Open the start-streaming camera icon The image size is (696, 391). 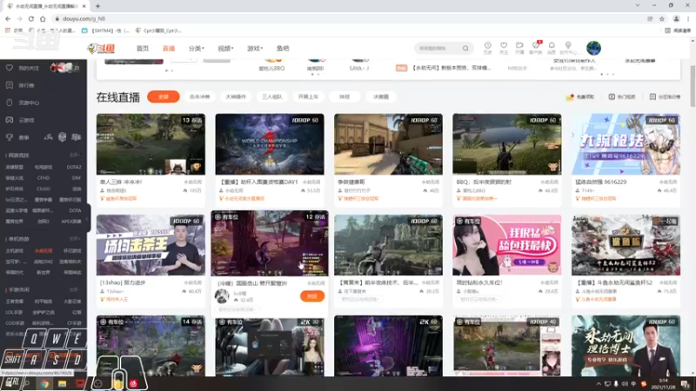click(x=519, y=48)
